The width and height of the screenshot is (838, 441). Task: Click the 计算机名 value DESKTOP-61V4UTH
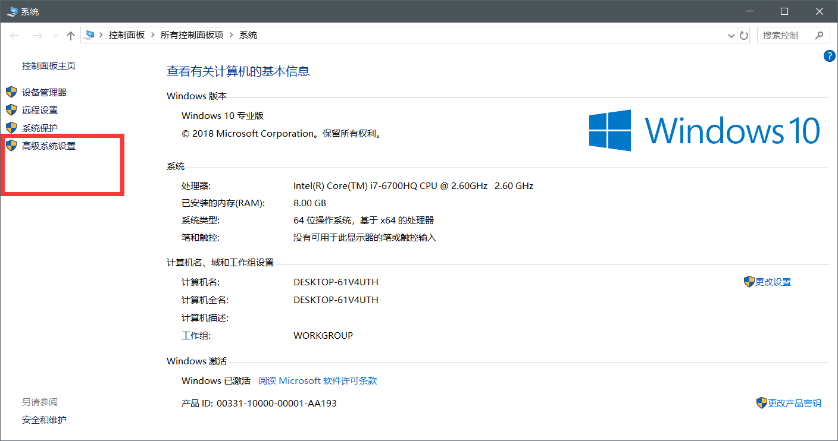tap(336, 282)
